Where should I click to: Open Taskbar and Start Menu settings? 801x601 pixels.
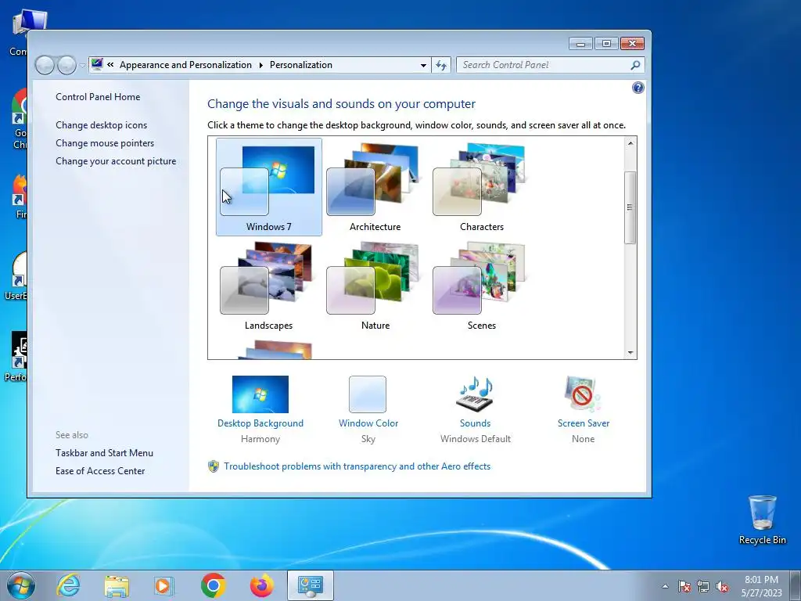pos(104,453)
